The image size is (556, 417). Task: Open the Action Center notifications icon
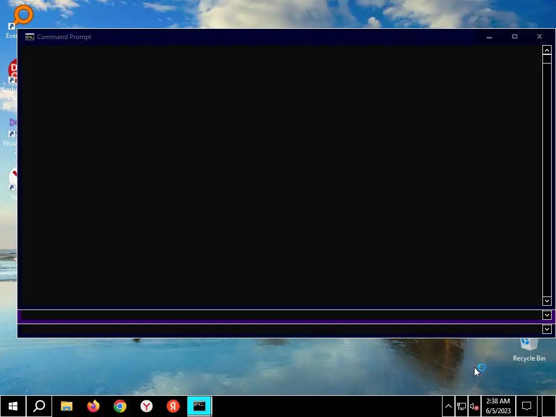[x=527, y=406]
